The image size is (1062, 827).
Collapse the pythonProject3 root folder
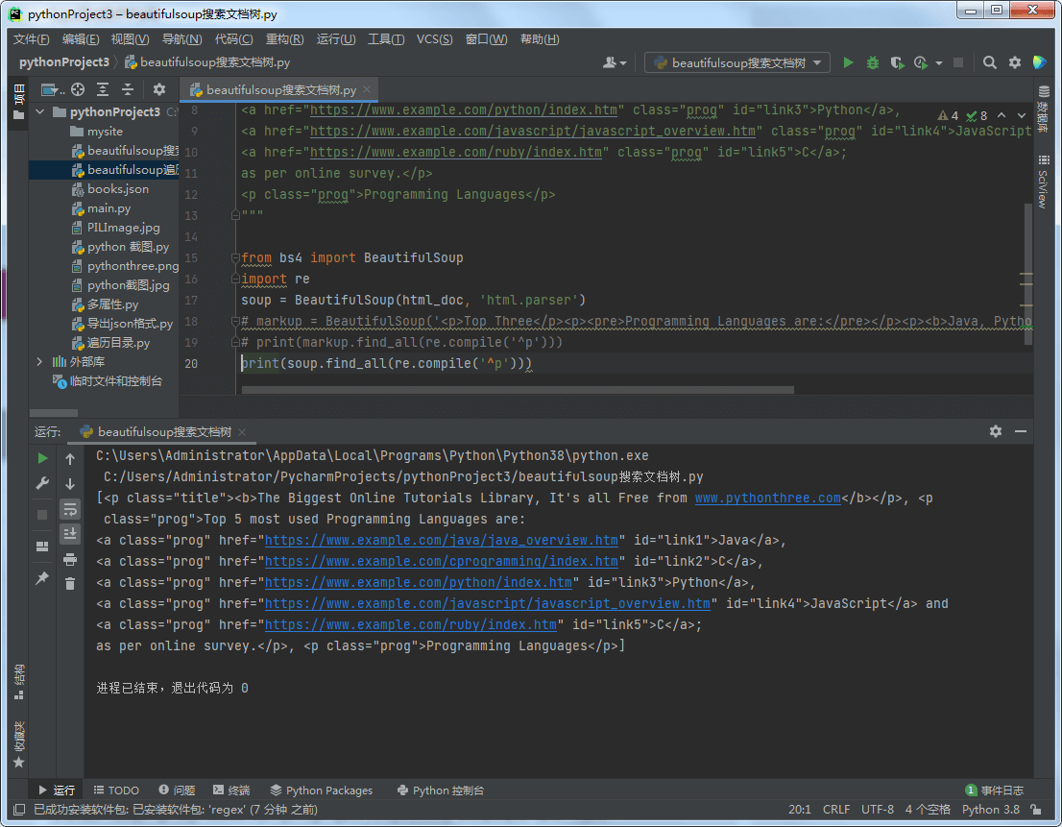[40, 111]
